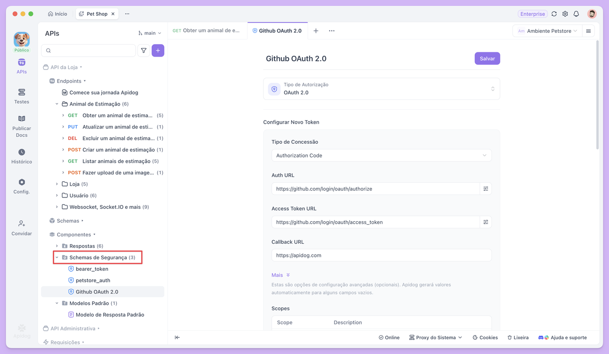Open variable options icon for Access Token URL
This screenshot has height=354, width=609.
486,222
